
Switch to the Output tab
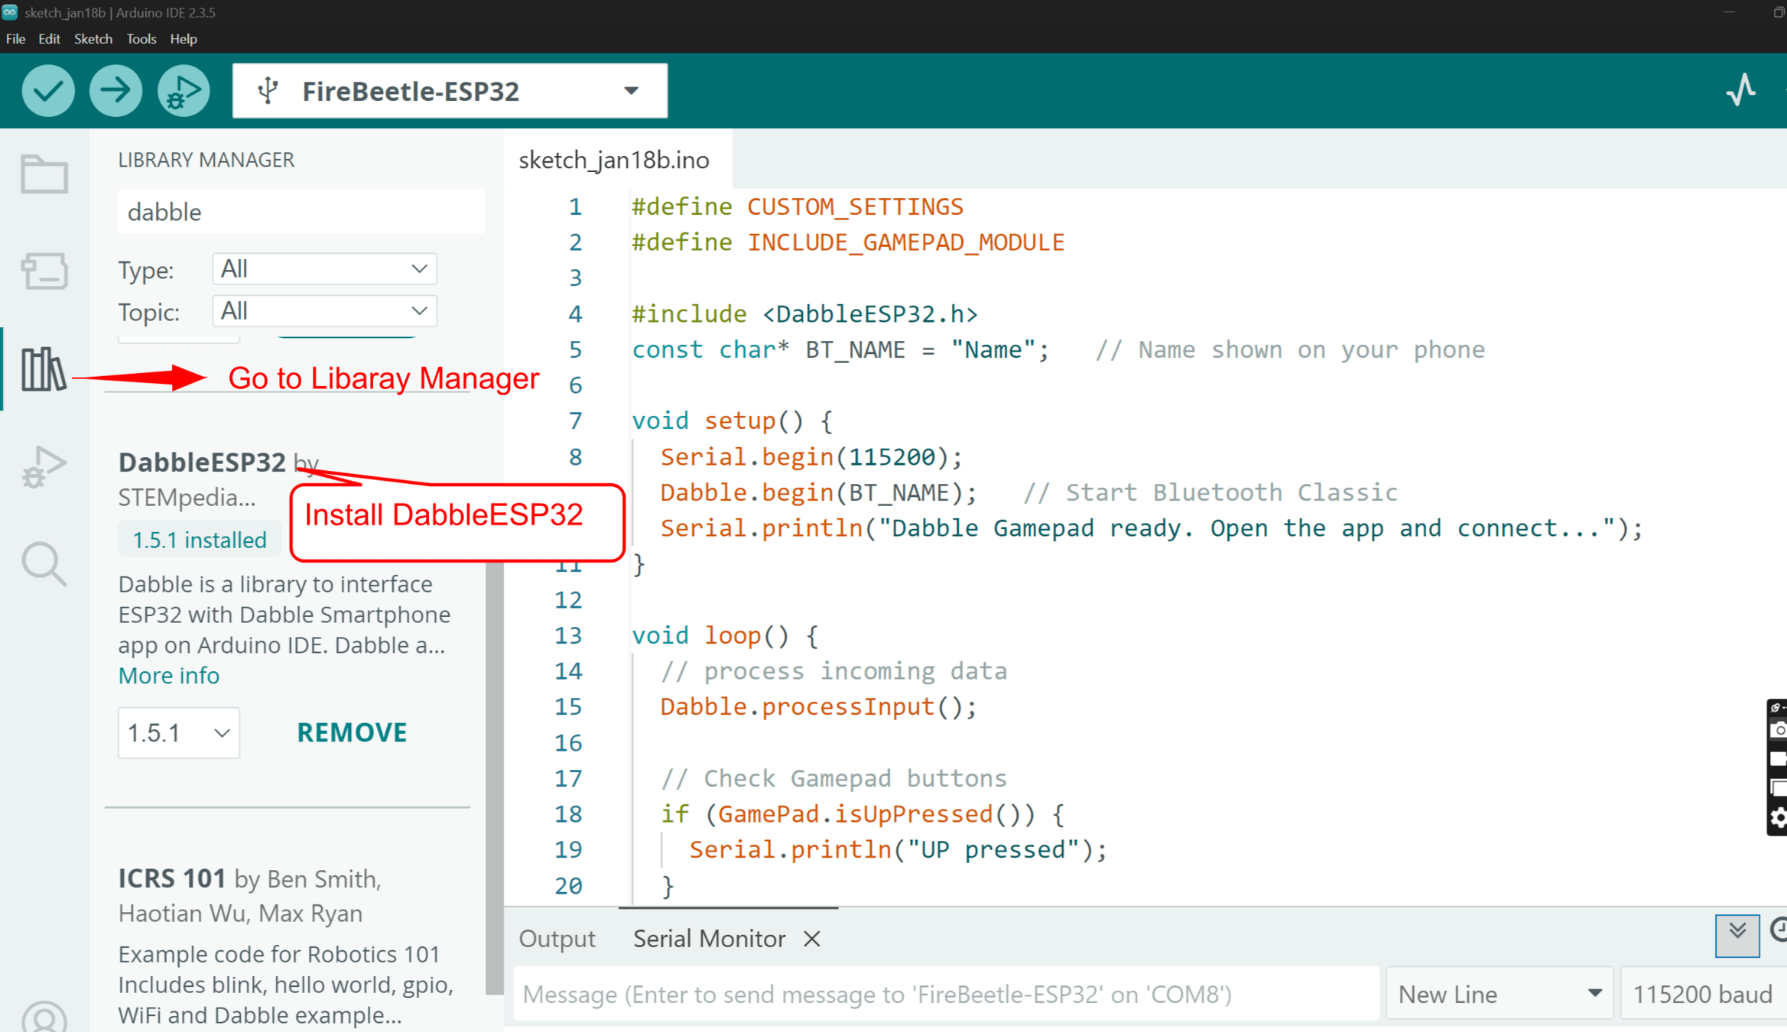point(557,939)
